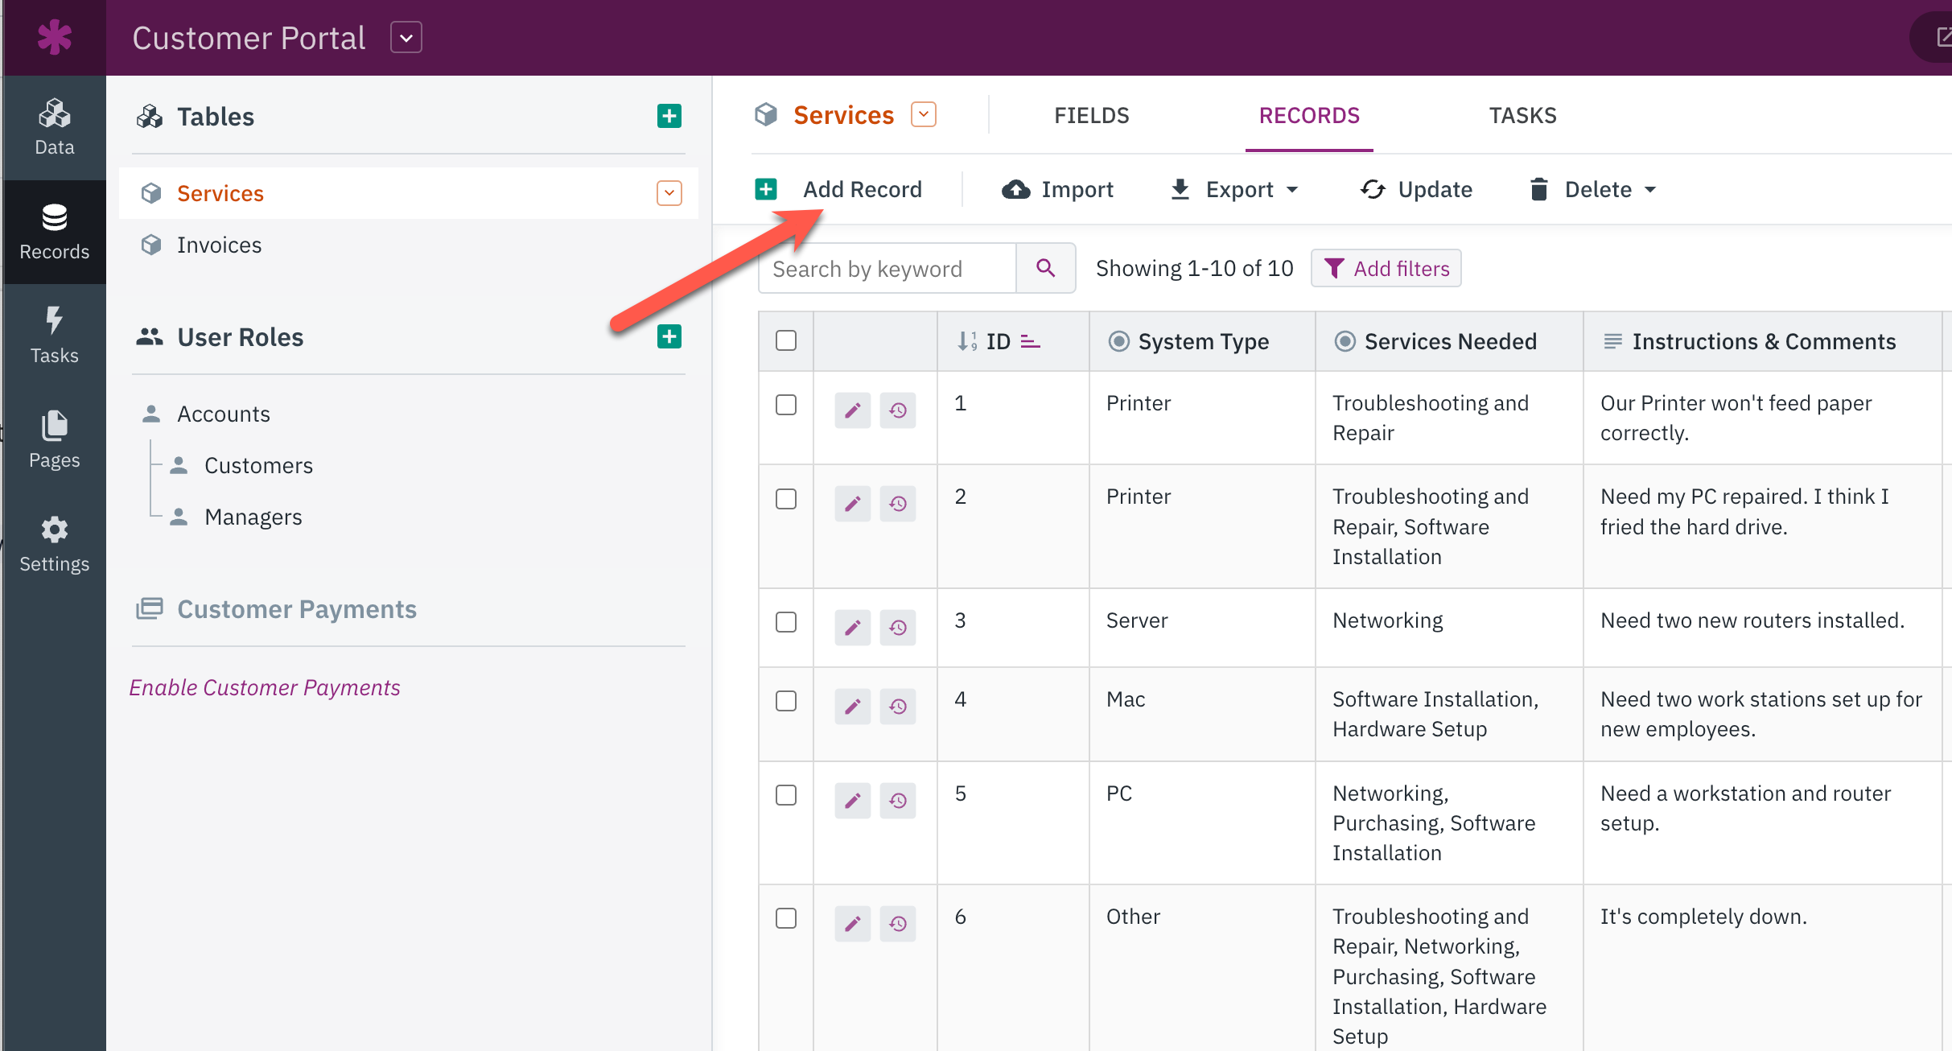View history of record 1

(898, 410)
